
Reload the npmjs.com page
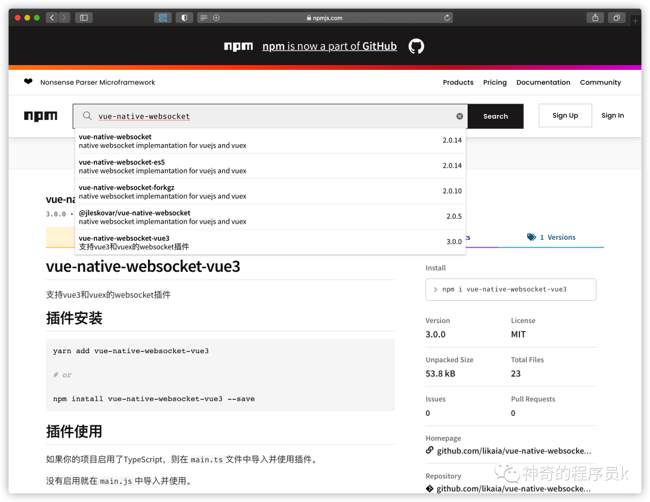pyautogui.click(x=447, y=17)
